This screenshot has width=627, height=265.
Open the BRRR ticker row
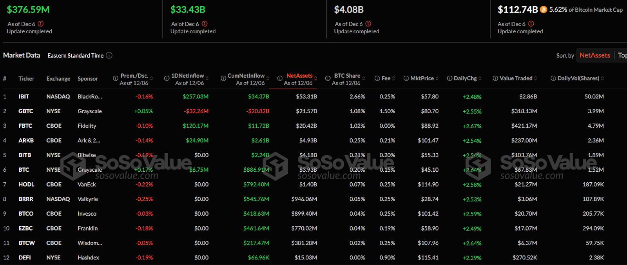pyautogui.click(x=313, y=199)
